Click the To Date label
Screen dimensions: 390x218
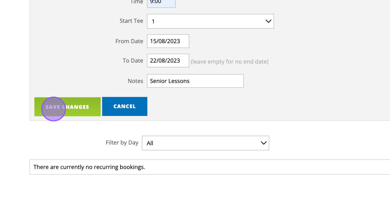pos(133,61)
